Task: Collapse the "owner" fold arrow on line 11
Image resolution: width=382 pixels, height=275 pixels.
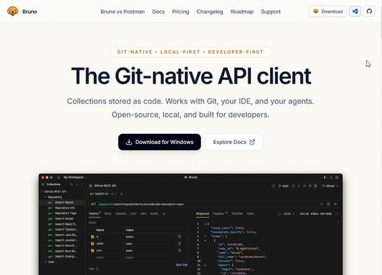Action: coord(205,265)
